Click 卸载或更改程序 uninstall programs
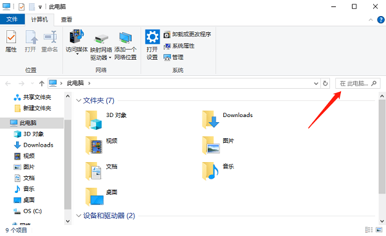386x236 pixels. tap(187, 35)
